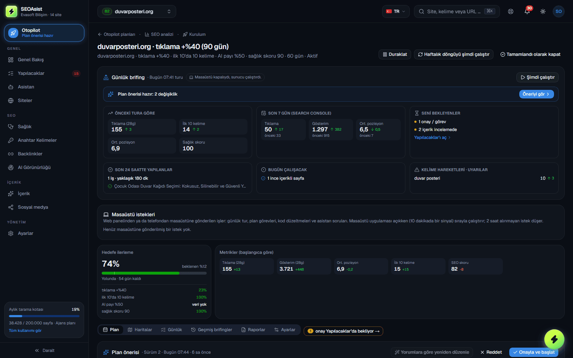Click the Sosyal medya share icon
The height and width of the screenshot is (358, 573).
pos(11,207)
